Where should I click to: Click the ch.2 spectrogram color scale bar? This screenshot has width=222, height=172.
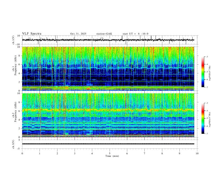click(x=203, y=118)
